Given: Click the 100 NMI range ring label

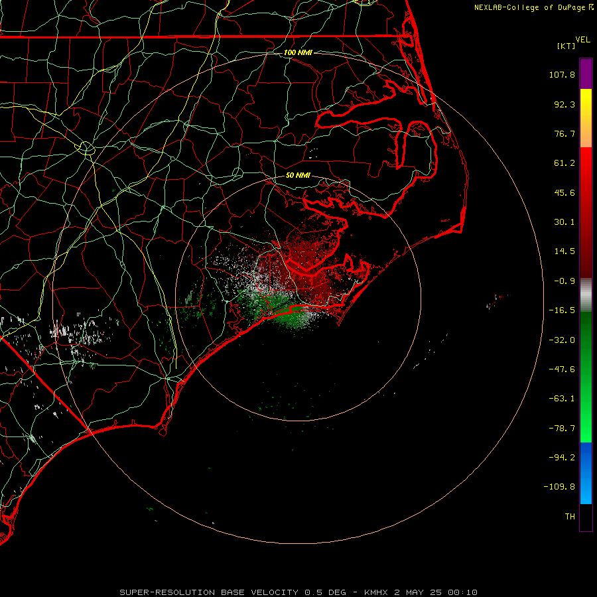Looking at the screenshot, I should click(x=298, y=52).
